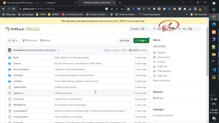Image resolution: width=219 pixels, height=123 pixels.
Task: Open the Readme link in About
Action: click(x=159, y=53)
